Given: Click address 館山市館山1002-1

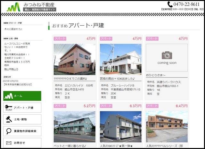Looking at the screenshot, I should pos(168,86).
